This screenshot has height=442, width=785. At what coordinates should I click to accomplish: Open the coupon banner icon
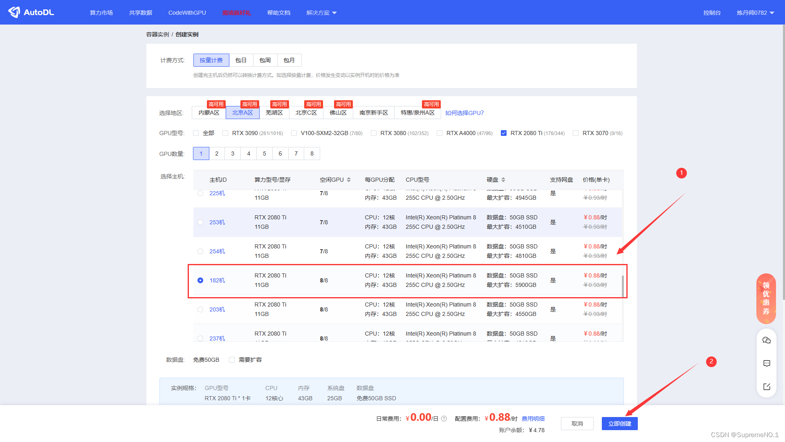pos(766,298)
